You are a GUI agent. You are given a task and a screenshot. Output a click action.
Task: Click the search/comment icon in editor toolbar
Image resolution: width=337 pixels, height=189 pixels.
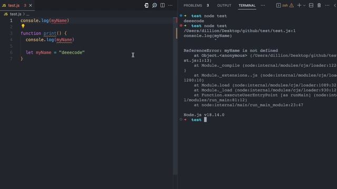click(x=154, y=5)
